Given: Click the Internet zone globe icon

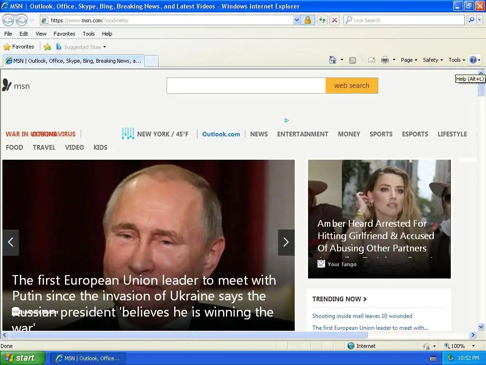Looking at the screenshot, I should click(351, 346).
